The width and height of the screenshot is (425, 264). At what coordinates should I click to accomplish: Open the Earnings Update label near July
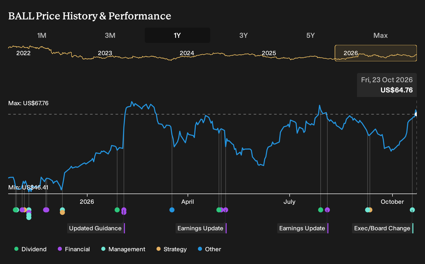pyautogui.click(x=303, y=228)
